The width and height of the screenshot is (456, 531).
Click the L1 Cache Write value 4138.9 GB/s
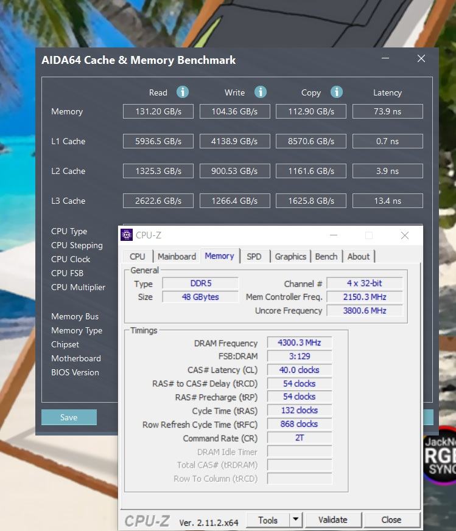234,141
